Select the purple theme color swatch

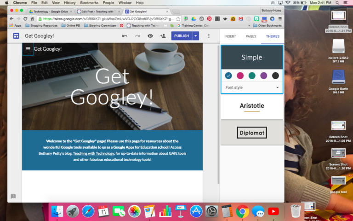pyautogui.click(x=264, y=76)
